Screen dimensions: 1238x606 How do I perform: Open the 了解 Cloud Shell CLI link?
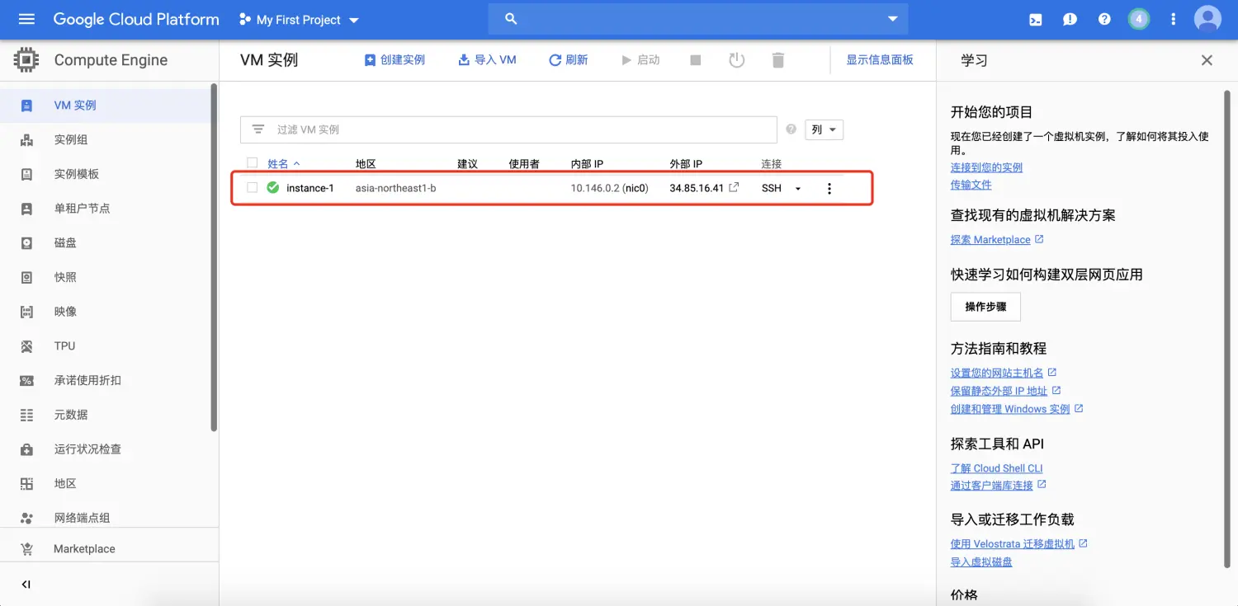997,468
